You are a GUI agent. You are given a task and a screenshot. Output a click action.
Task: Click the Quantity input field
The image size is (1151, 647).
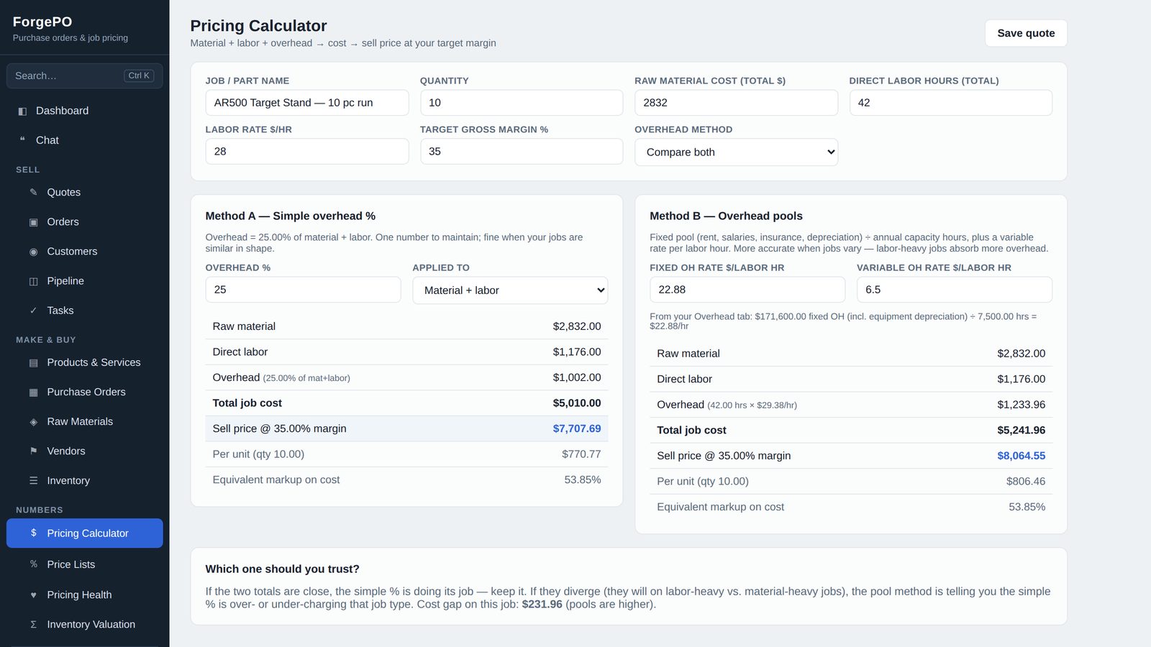[x=522, y=103]
